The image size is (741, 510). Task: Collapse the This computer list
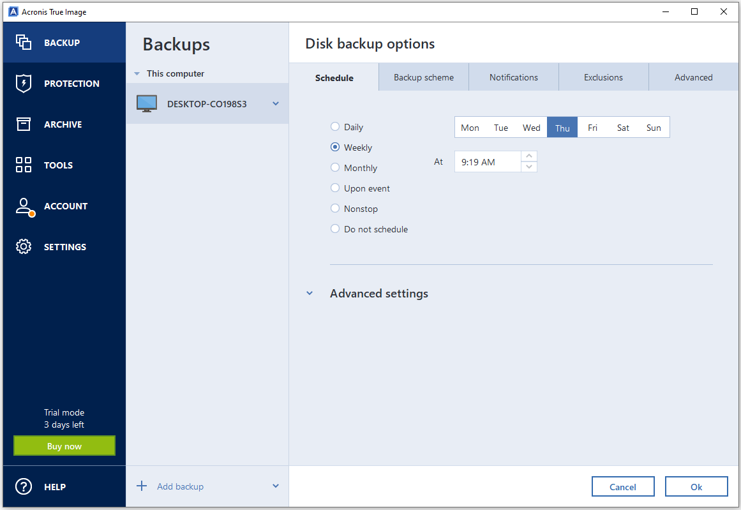[x=137, y=74]
